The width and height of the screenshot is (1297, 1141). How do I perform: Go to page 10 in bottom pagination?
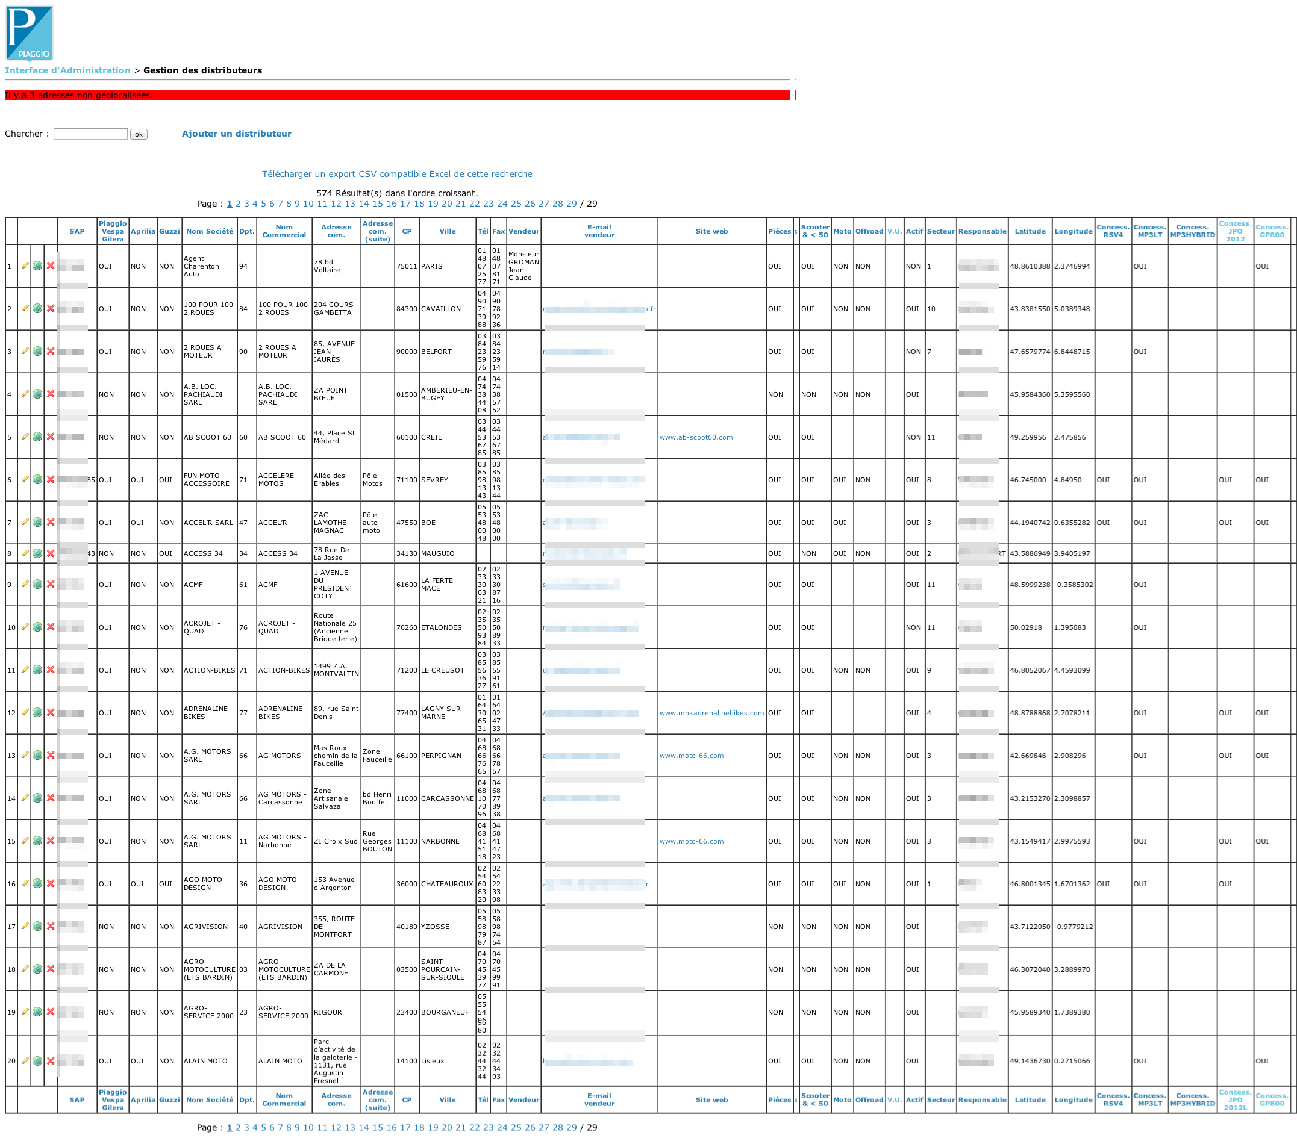tap(308, 1127)
